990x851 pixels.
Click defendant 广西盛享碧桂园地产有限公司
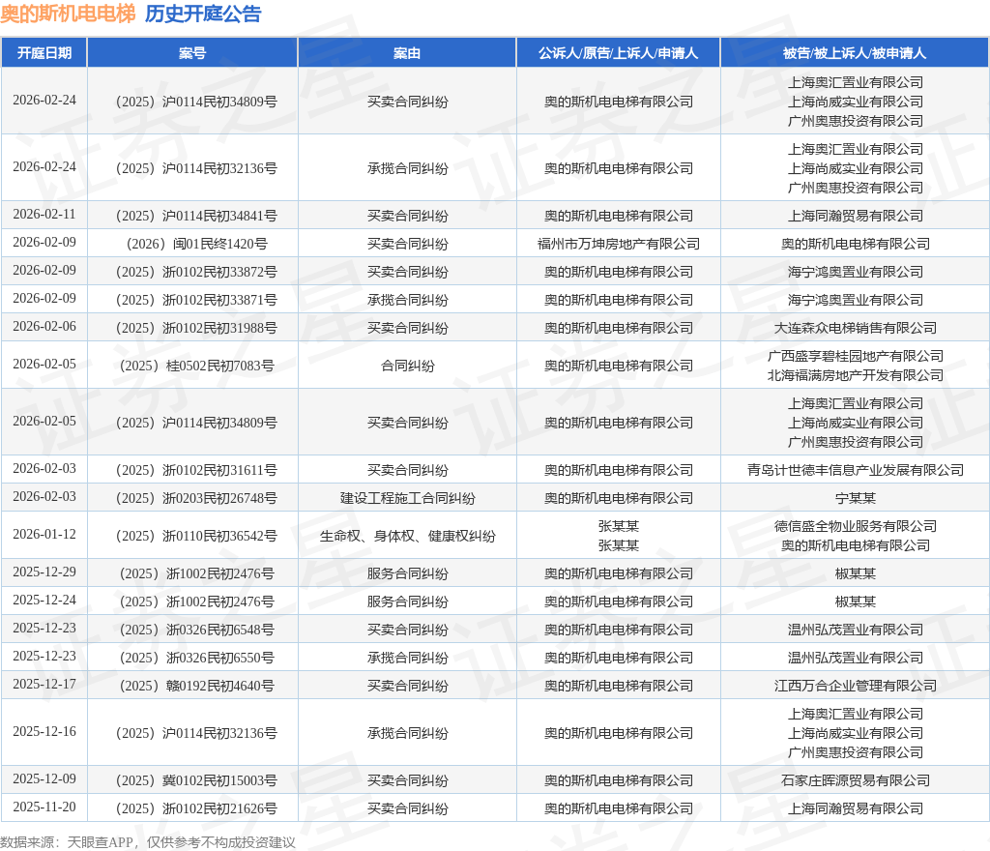pyautogui.click(x=855, y=356)
